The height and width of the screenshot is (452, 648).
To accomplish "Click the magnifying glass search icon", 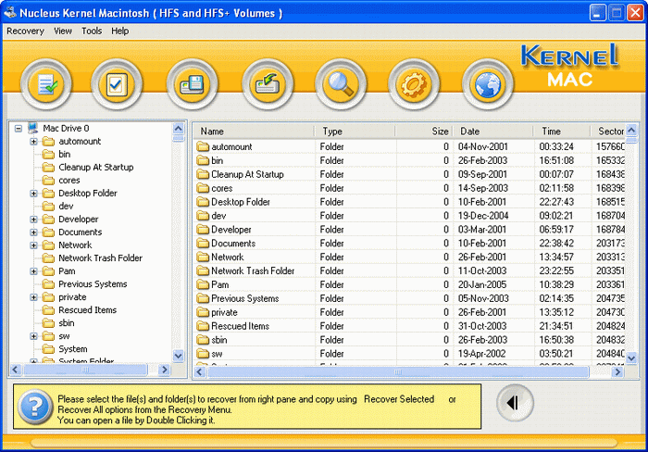I will 341,85.
